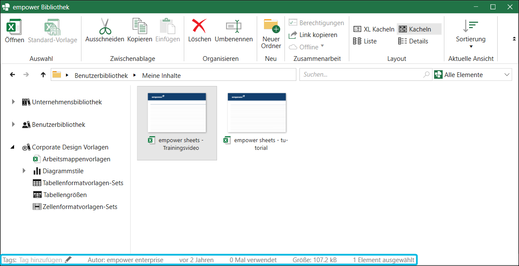Copy the link with Link kopieren
519x266 pixels.
(x=313, y=35)
